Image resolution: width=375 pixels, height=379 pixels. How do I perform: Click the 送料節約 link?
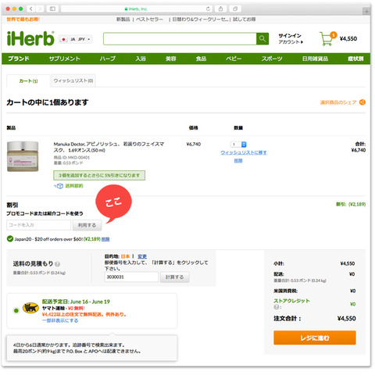pyautogui.click(x=74, y=186)
